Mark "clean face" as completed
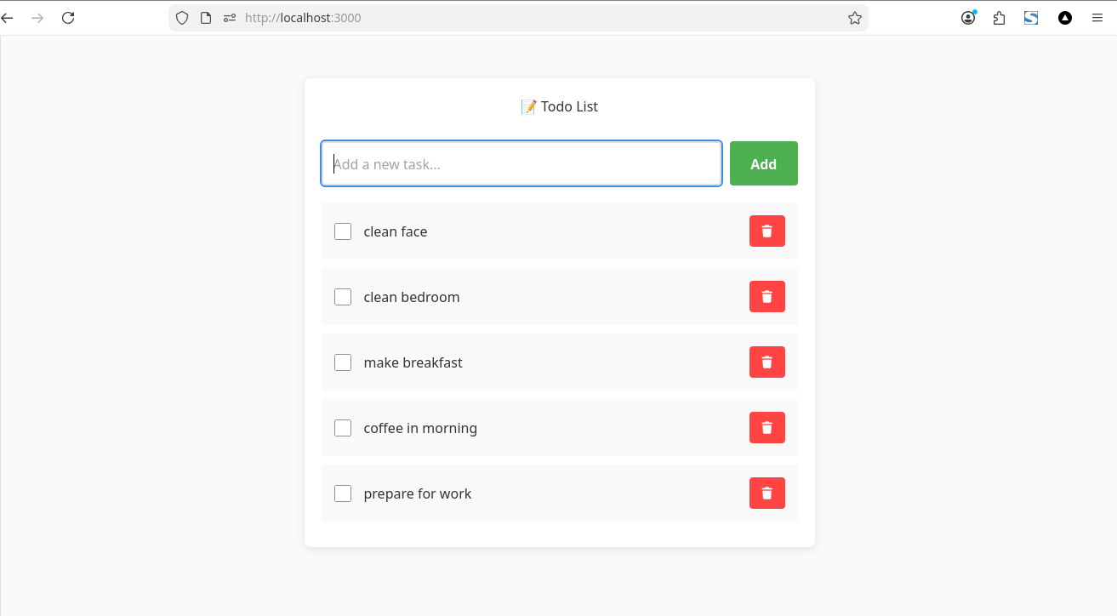This screenshot has height=616, width=1117. (342, 231)
